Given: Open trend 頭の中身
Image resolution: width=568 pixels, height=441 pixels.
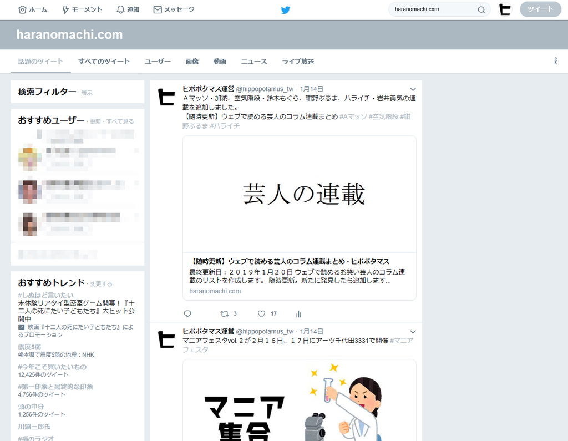Looking at the screenshot, I should click(31, 407).
